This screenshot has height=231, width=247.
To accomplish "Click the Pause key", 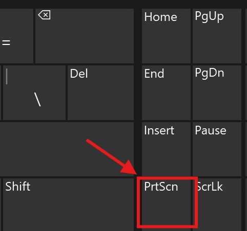I will pos(217,149).
